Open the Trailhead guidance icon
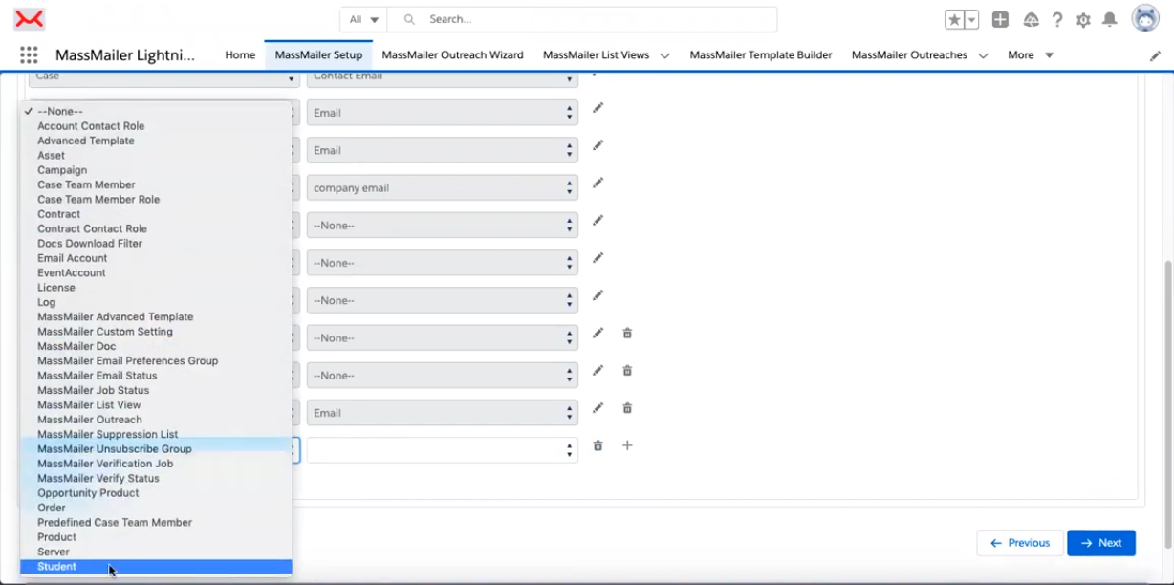 [1031, 19]
